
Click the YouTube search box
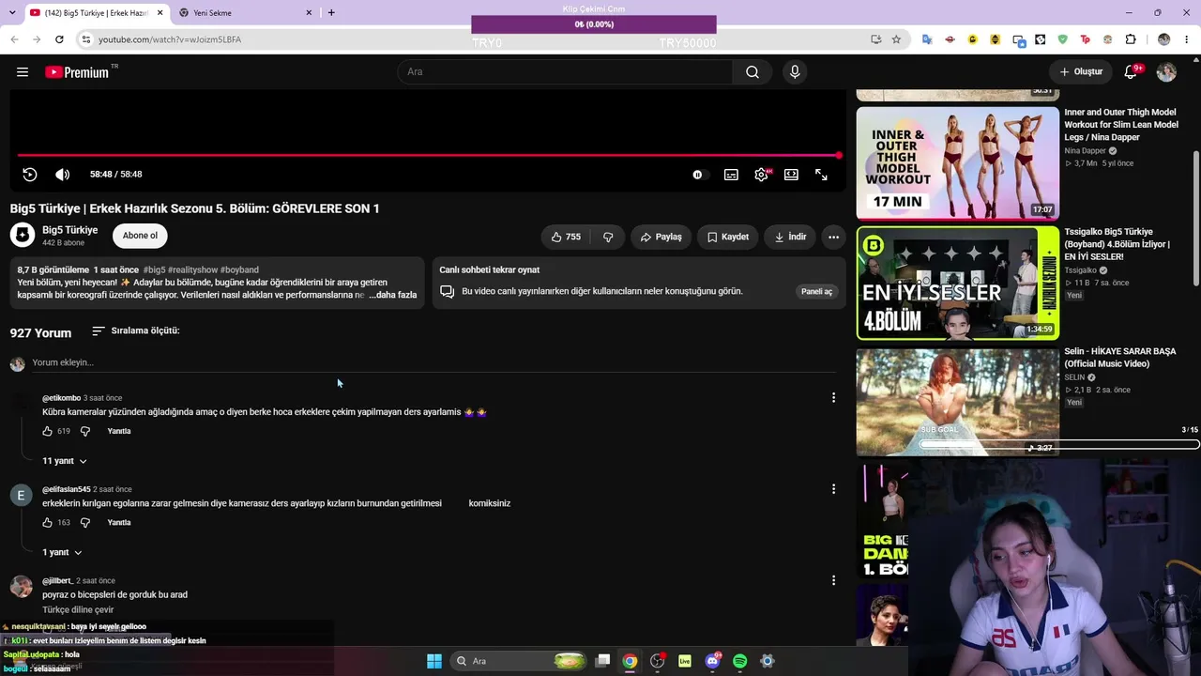[x=565, y=72]
